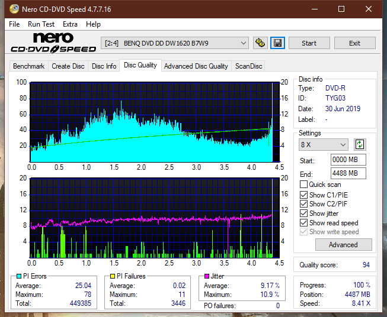This screenshot has height=317, width=387.
Task: Click the cyan PI Errors color swatch
Action: point(19,276)
